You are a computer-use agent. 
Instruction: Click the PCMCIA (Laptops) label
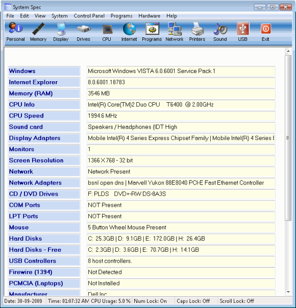pyautogui.click(x=44, y=283)
